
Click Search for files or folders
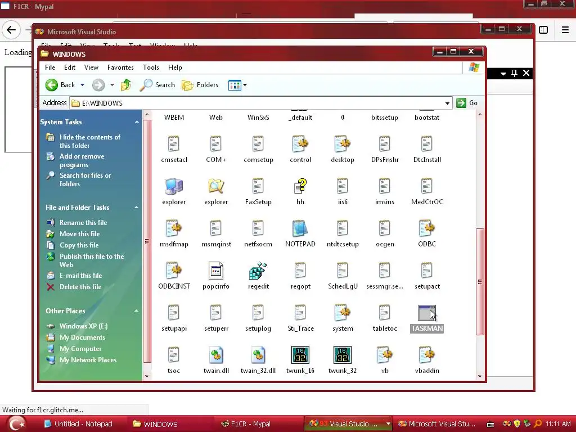pos(85,179)
